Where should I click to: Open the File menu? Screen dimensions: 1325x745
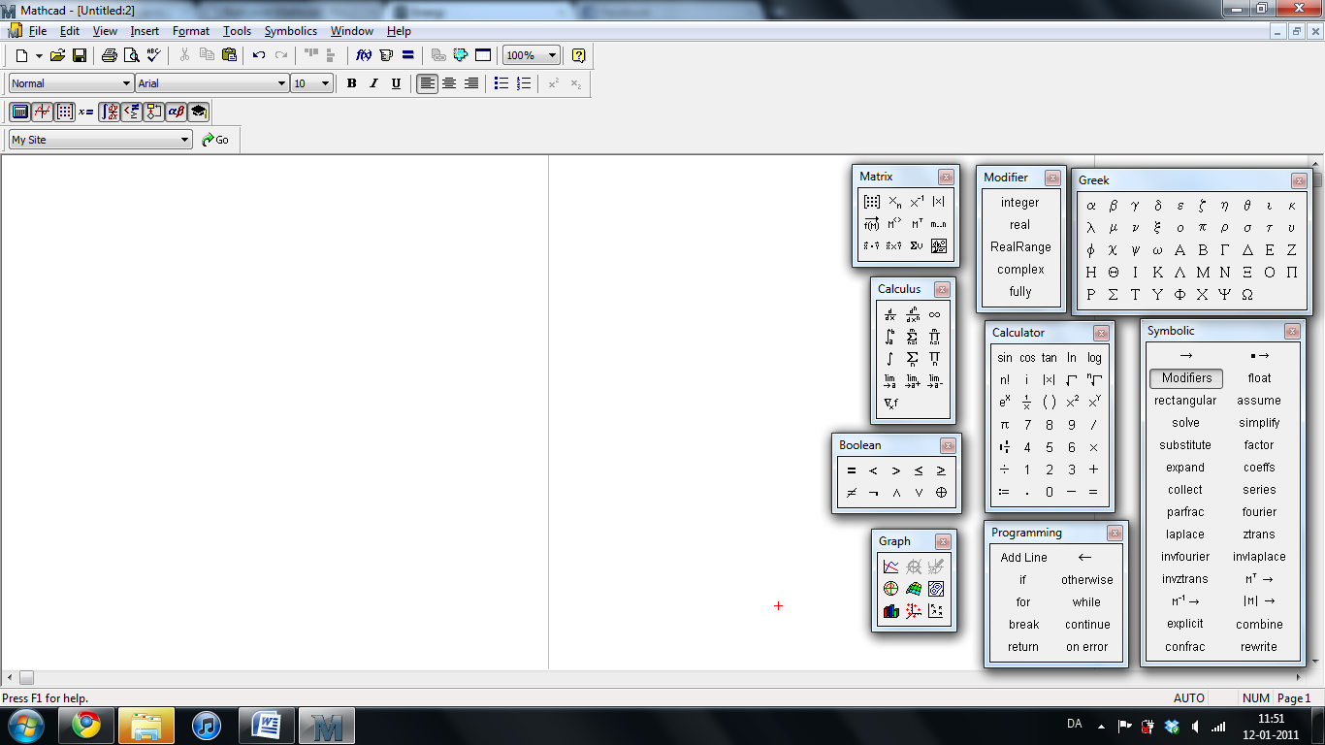[x=38, y=31]
